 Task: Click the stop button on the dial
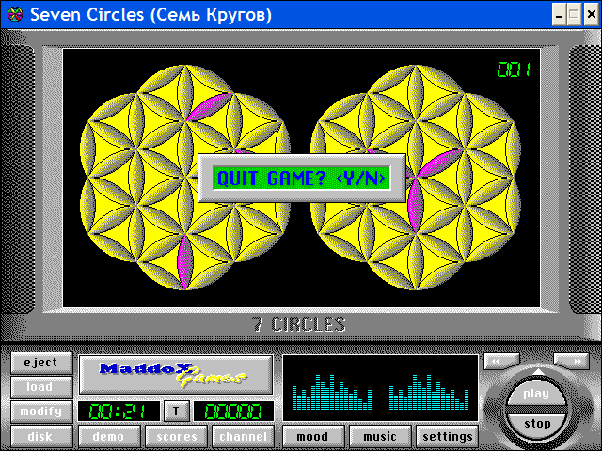537,424
